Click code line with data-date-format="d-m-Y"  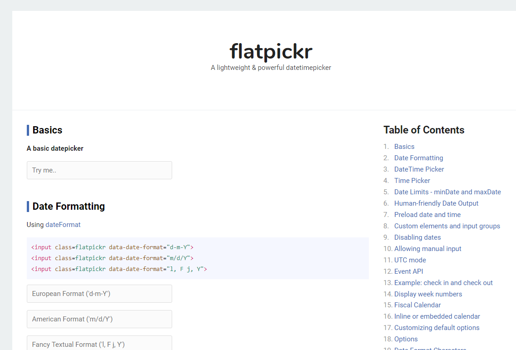click(x=112, y=247)
